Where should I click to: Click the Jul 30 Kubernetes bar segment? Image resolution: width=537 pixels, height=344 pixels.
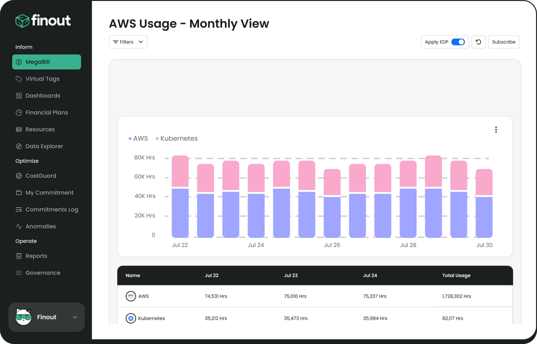click(x=484, y=182)
